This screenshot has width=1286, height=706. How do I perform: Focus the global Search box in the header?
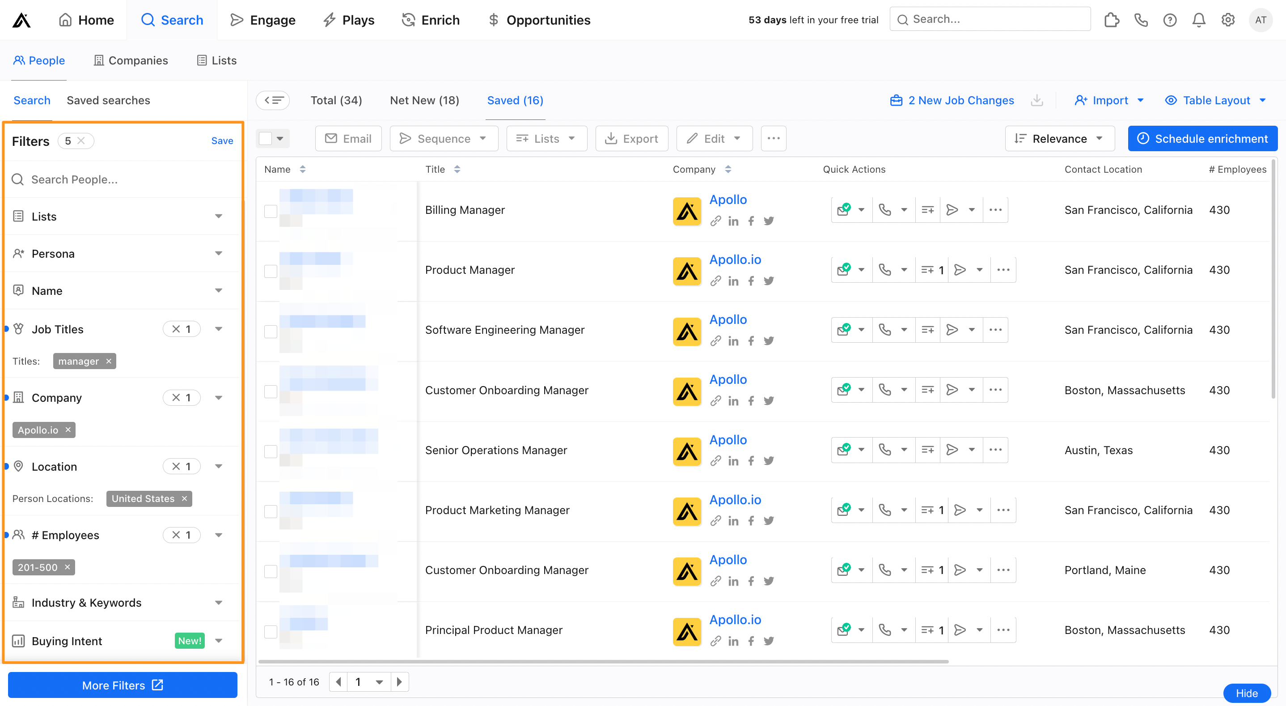click(x=990, y=19)
